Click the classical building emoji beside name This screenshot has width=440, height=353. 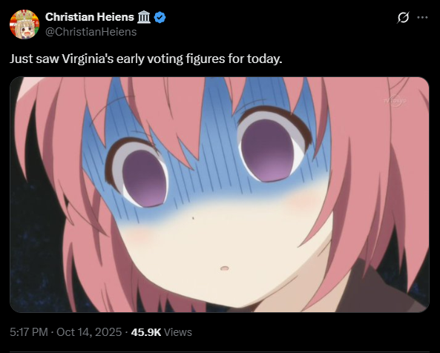(144, 17)
